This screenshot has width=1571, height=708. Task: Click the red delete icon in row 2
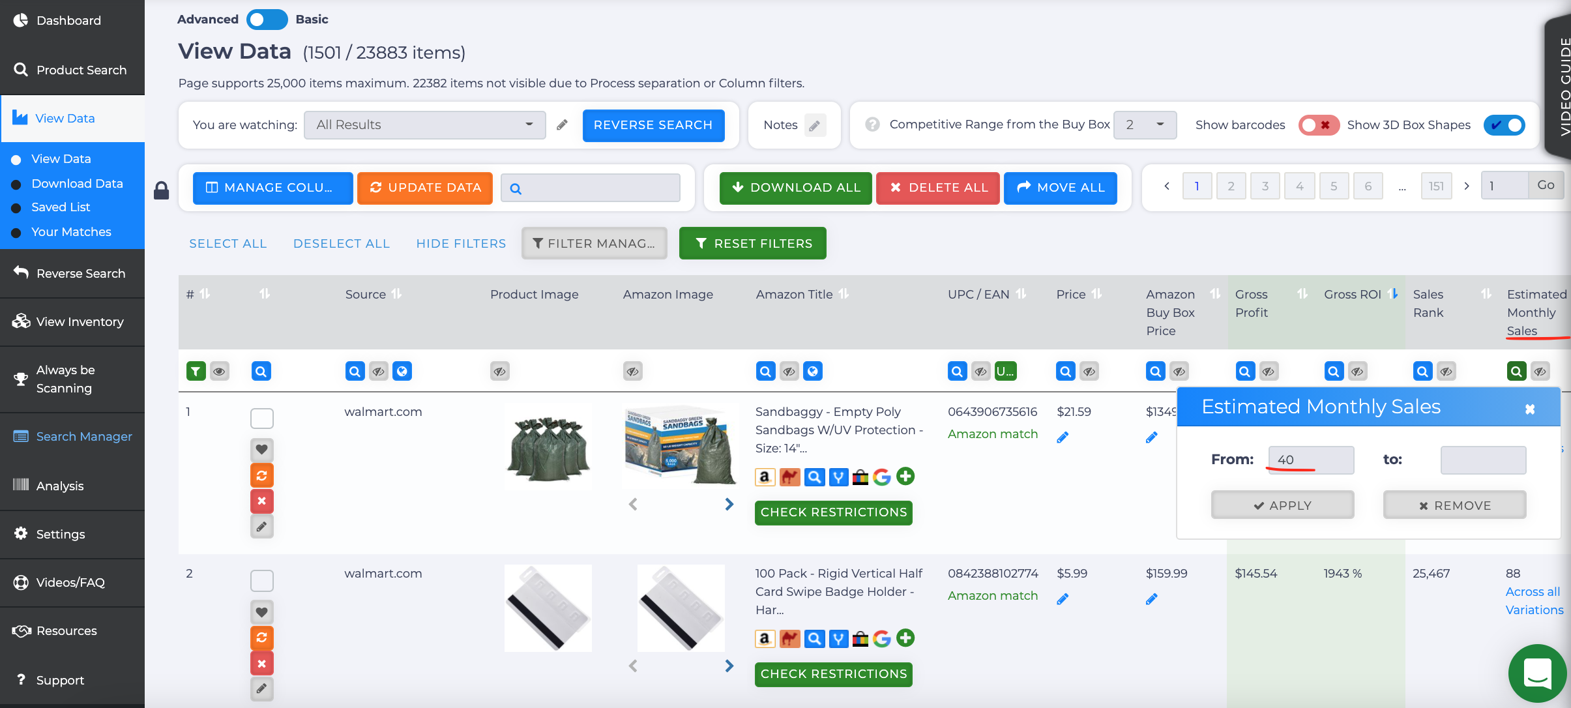pyautogui.click(x=261, y=663)
